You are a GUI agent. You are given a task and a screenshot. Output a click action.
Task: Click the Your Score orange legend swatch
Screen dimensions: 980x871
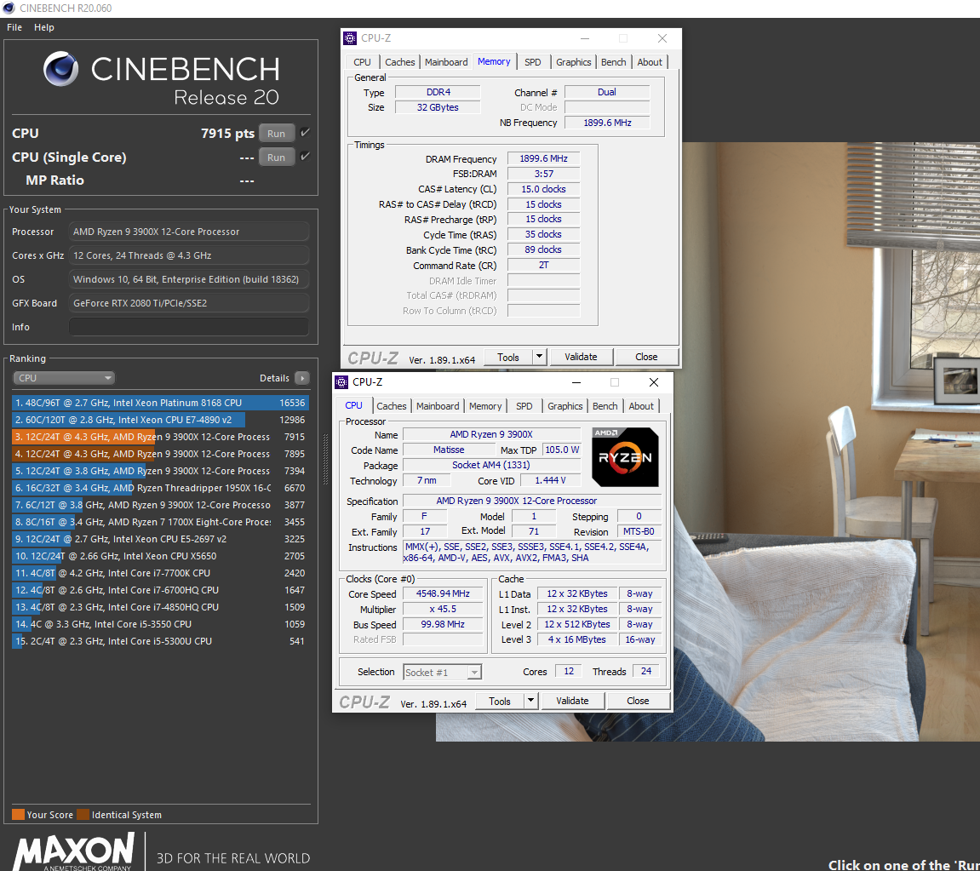point(18,815)
